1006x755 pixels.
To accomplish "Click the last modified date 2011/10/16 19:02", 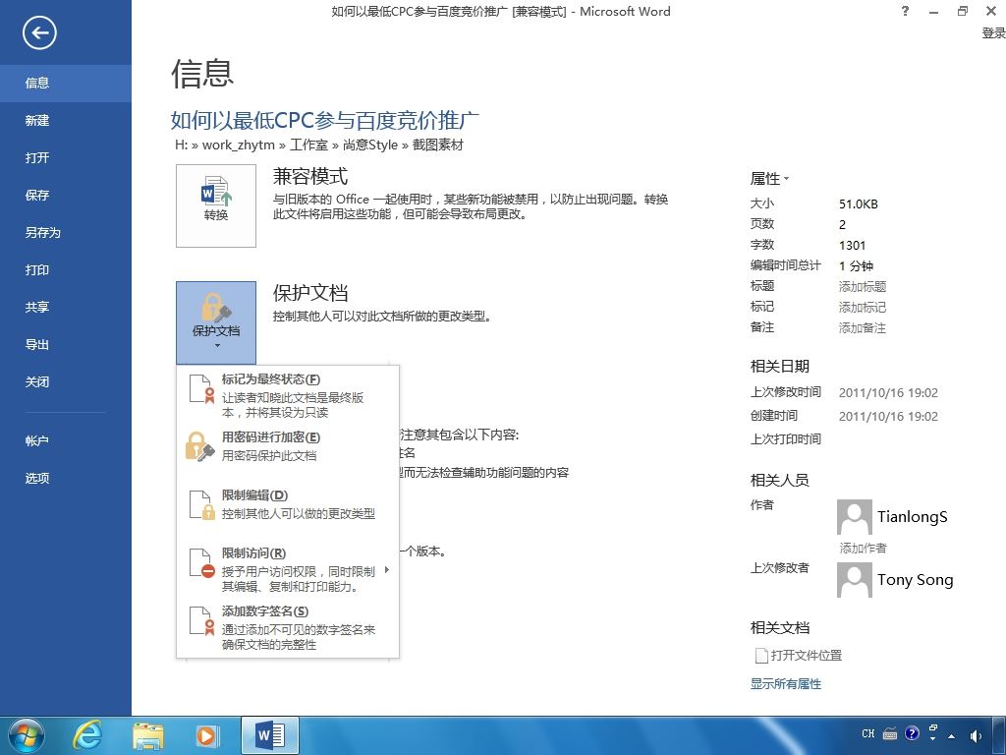I will pos(888,392).
